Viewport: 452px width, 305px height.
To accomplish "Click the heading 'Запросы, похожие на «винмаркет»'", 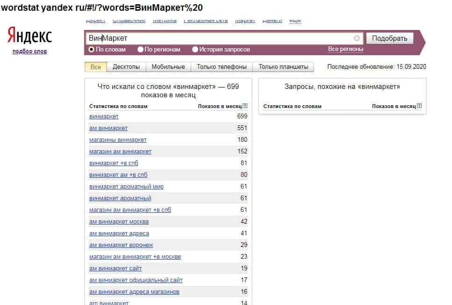I will tap(342, 87).
